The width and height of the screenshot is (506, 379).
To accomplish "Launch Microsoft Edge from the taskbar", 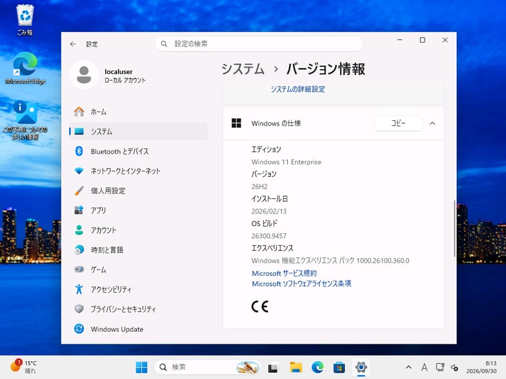I will point(318,367).
